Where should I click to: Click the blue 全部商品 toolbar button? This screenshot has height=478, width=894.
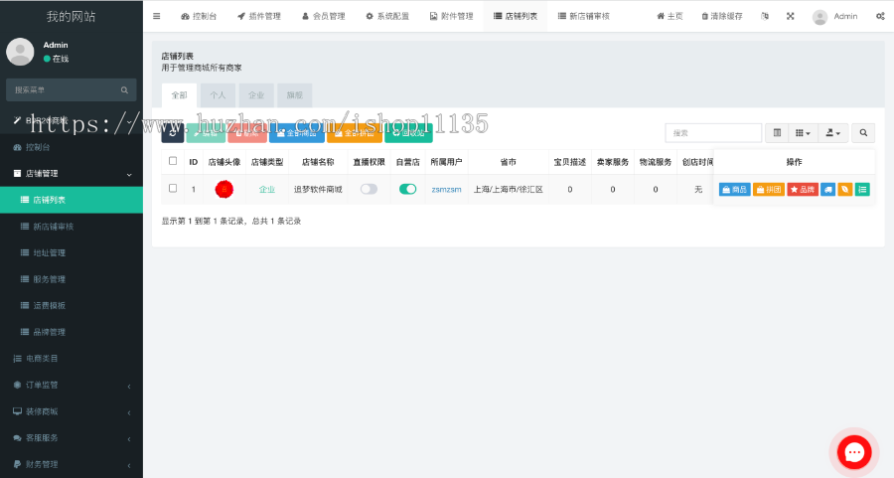click(296, 133)
